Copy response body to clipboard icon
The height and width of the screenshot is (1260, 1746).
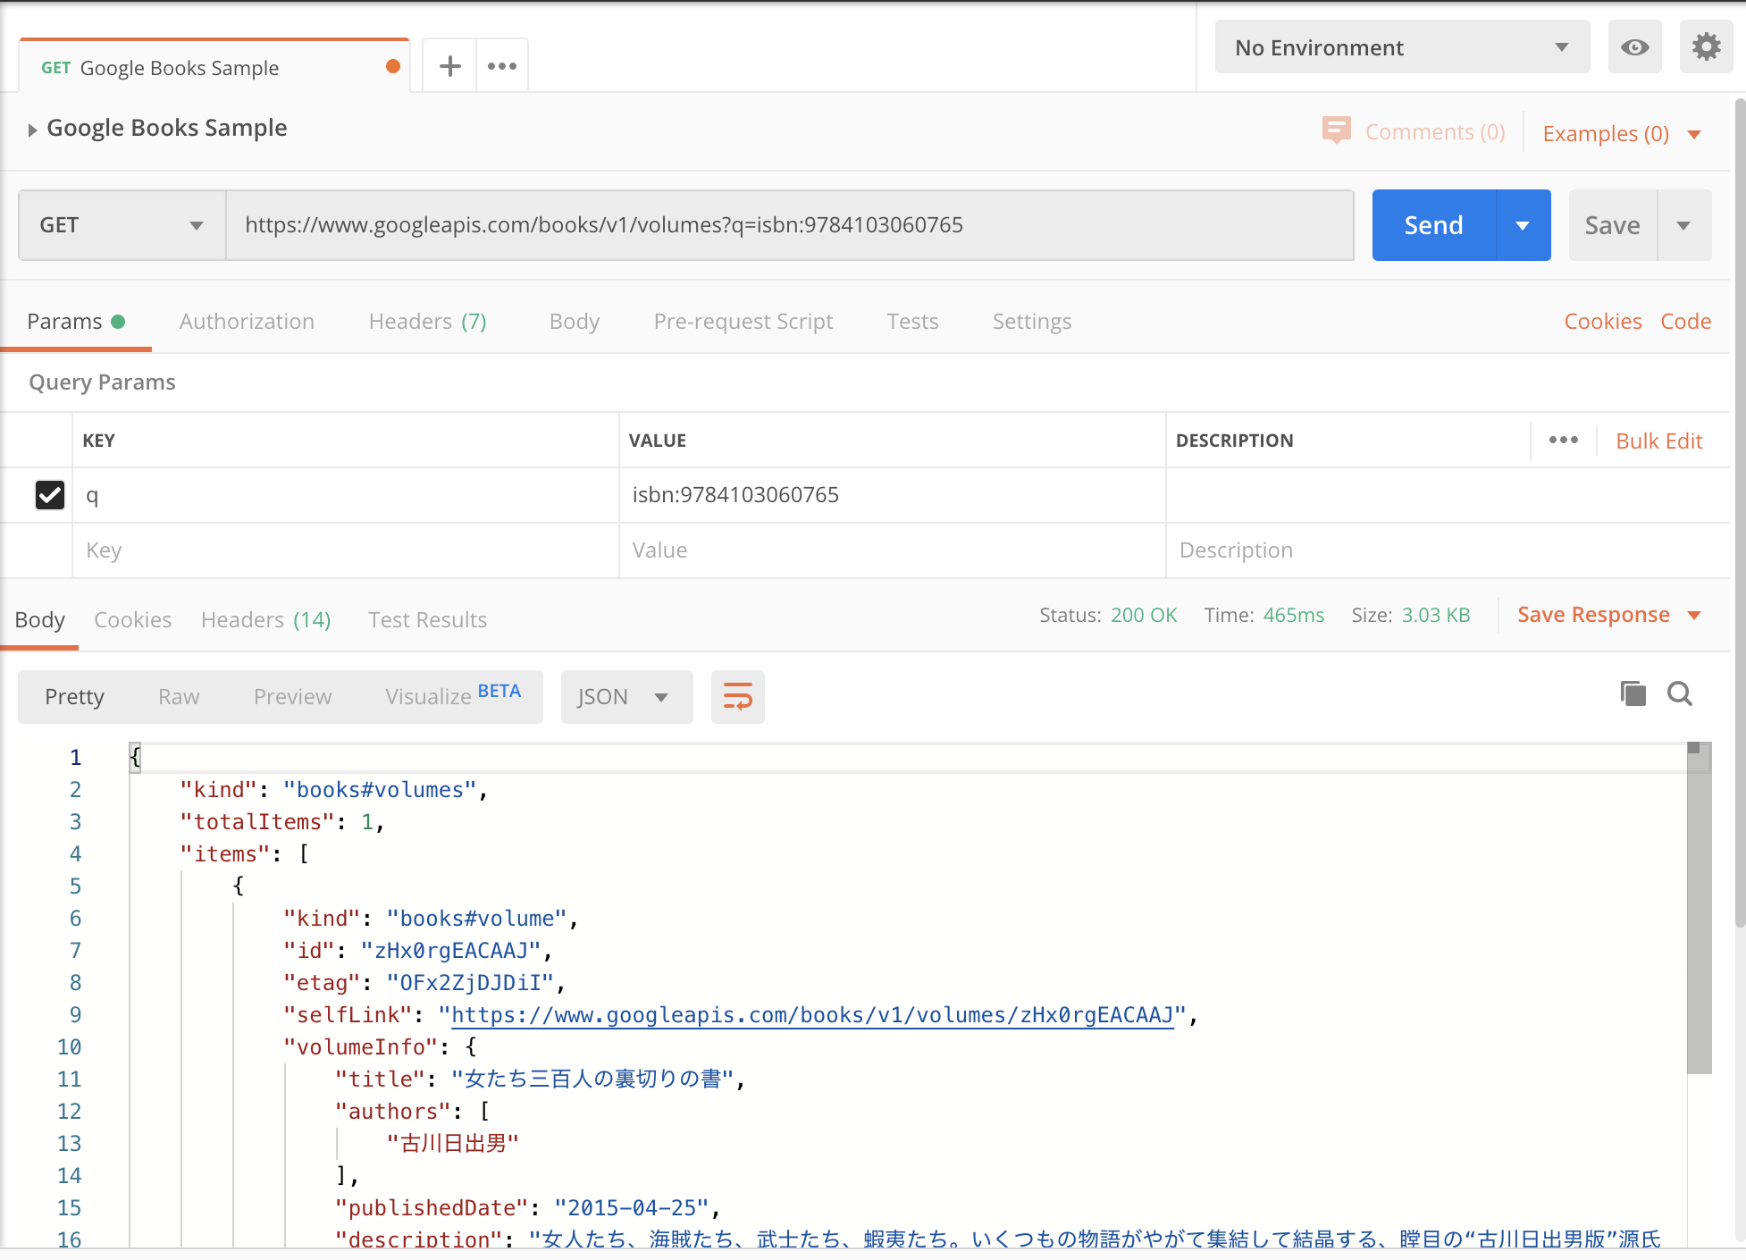point(1633,694)
